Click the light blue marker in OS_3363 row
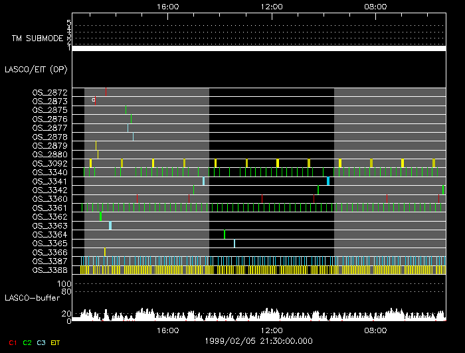 [110, 226]
